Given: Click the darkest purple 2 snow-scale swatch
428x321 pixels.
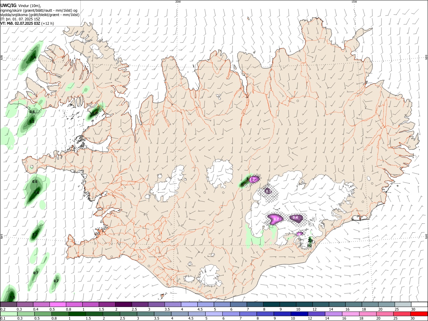Looking at the screenshot, I should (x=123, y=305).
